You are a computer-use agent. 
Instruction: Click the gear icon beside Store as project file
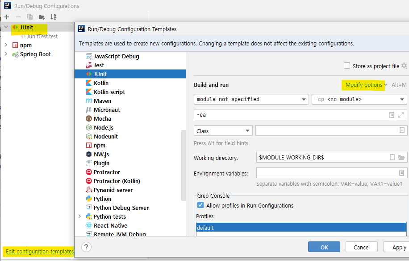[x=404, y=65]
